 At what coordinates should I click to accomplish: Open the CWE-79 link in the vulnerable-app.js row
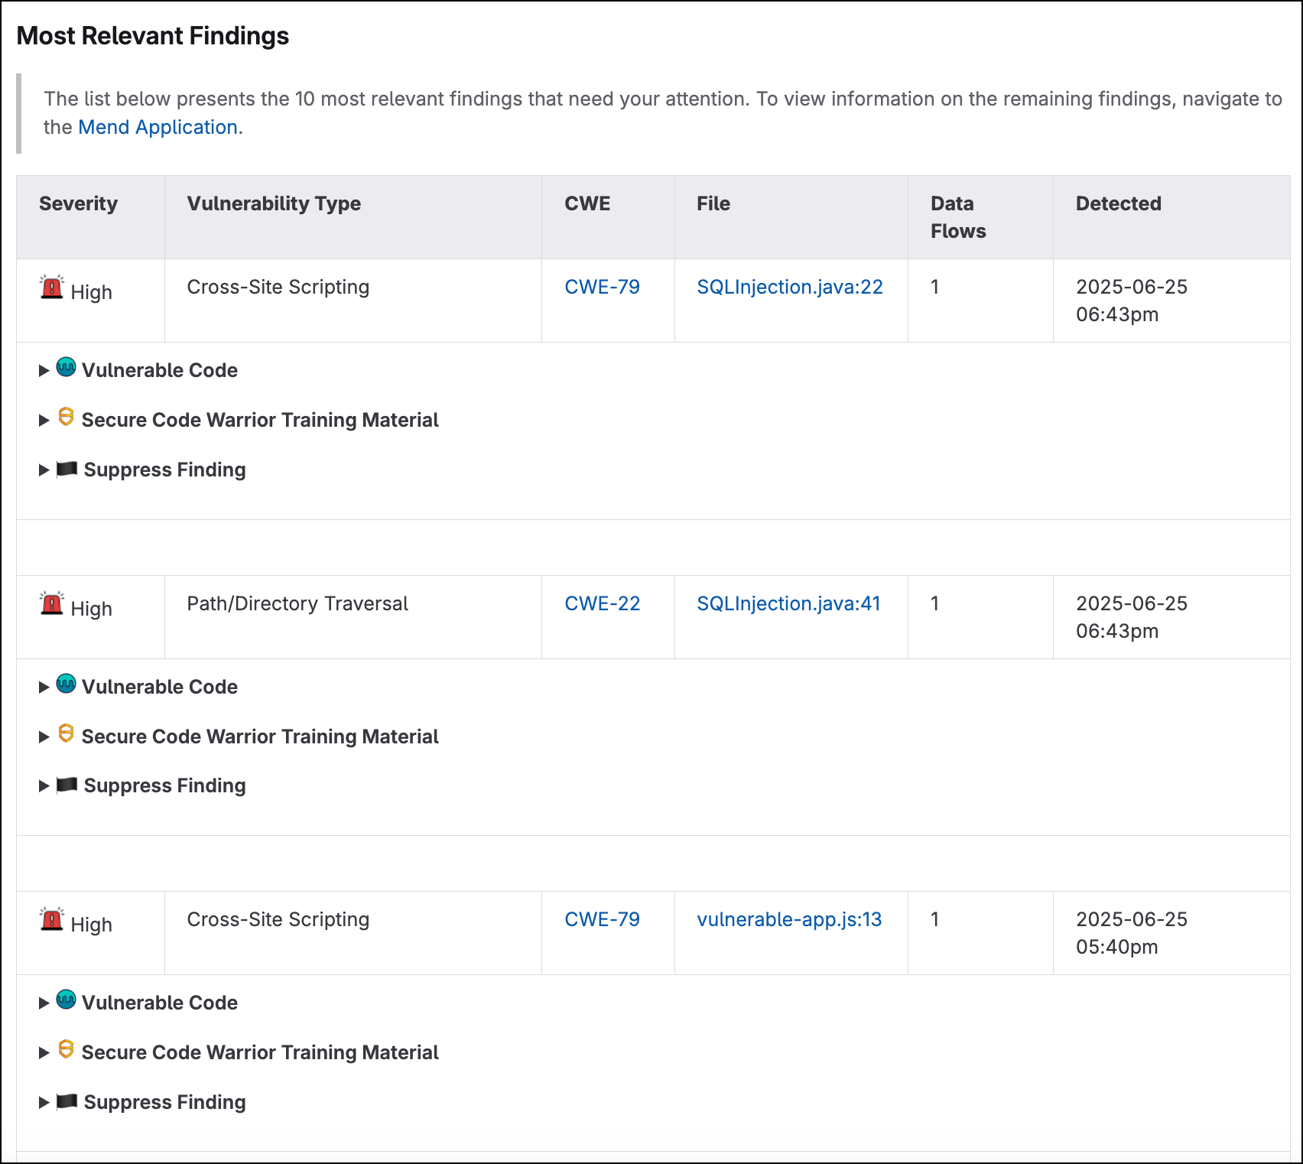coord(602,919)
